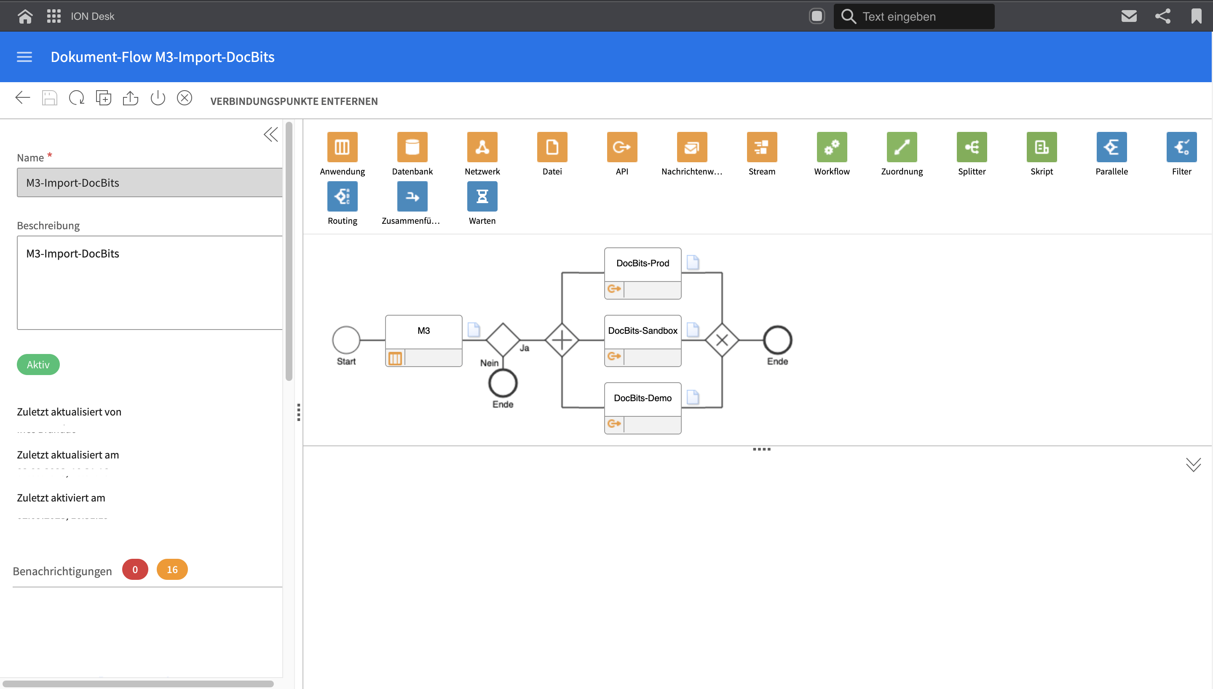Select the Warten hourglass icon
Image resolution: width=1213 pixels, height=689 pixels.
pyautogui.click(x=482, y=196)
